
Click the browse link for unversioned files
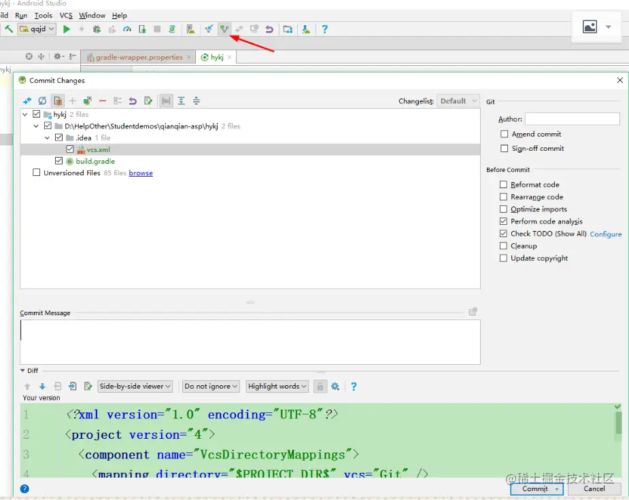click(x=141, y=173)
